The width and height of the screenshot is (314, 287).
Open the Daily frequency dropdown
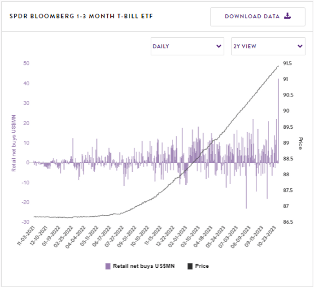tap(187, 46)
